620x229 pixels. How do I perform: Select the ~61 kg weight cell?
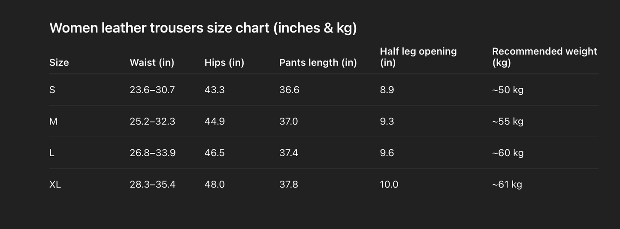pos(507,184)
